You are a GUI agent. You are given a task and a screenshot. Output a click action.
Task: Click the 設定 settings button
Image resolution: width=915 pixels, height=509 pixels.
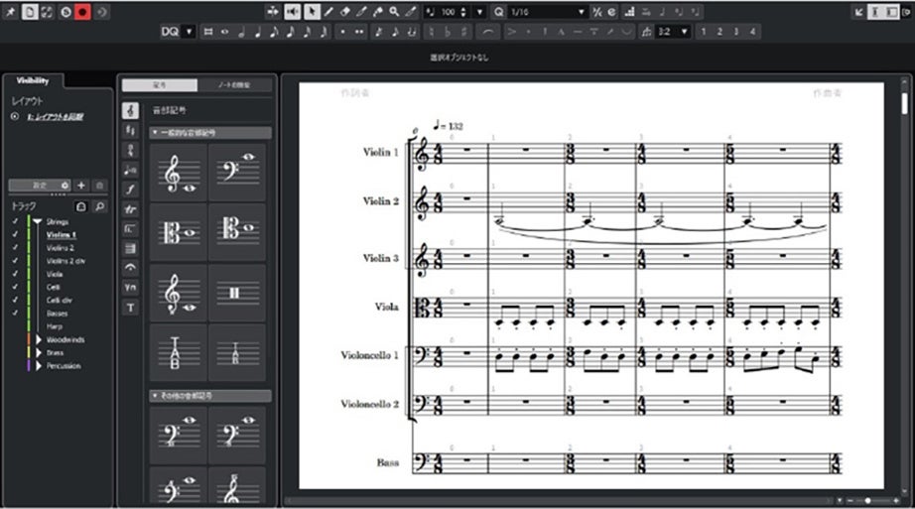40,186
